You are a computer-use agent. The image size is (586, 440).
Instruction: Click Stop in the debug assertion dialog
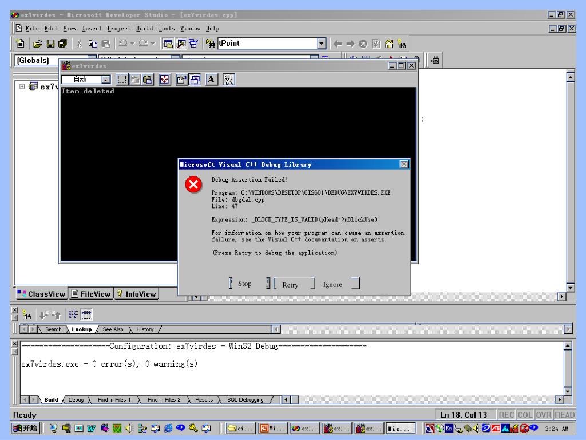pos(250,284)
